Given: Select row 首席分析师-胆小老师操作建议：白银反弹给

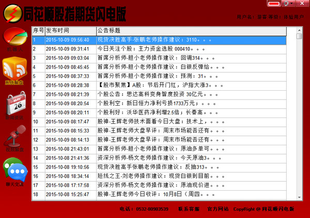Looking at the screenshot, I should tap(159, 68).
